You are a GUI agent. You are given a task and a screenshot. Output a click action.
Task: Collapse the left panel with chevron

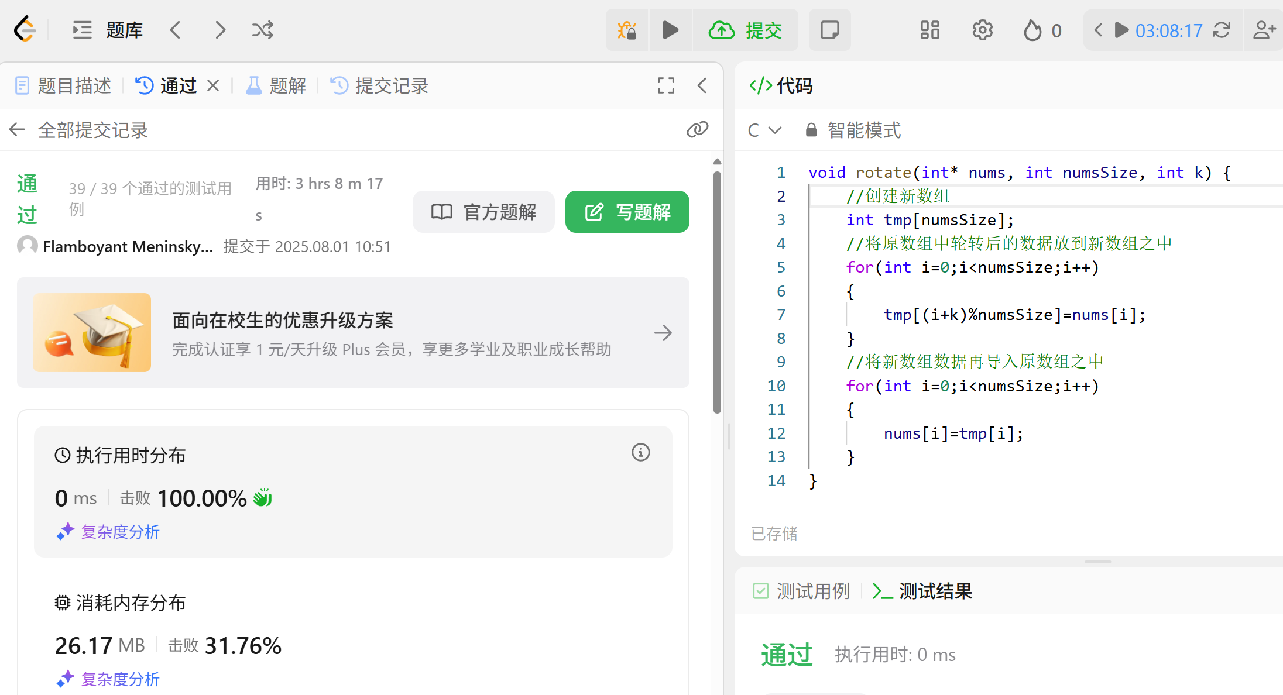(x=702, y=85)
